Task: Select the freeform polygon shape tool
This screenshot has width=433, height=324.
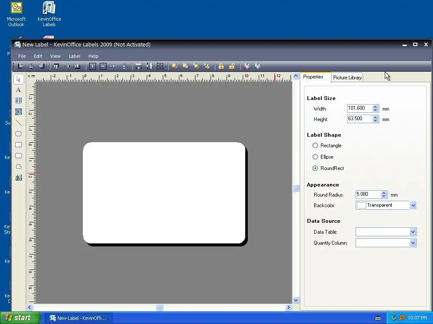Action: (19, 166)
